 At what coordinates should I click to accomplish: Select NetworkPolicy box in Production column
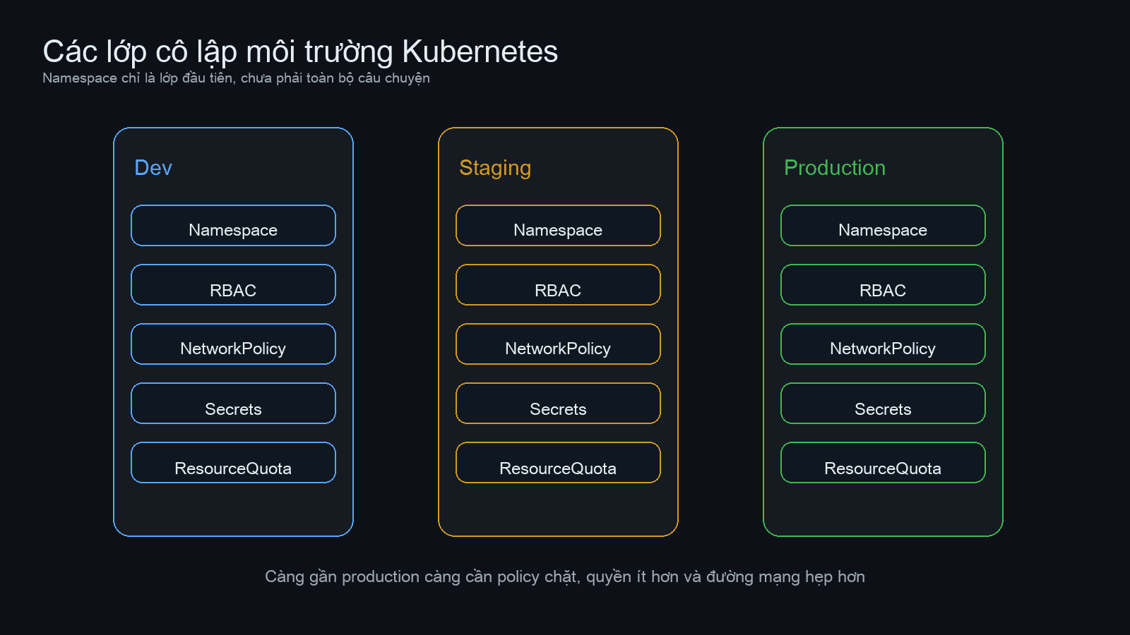pyautogui.click(x=883, y=344)
